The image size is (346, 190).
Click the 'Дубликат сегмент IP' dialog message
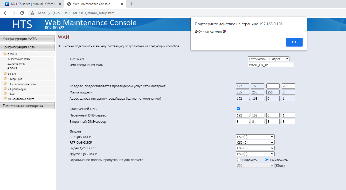(x=210, y=32)
